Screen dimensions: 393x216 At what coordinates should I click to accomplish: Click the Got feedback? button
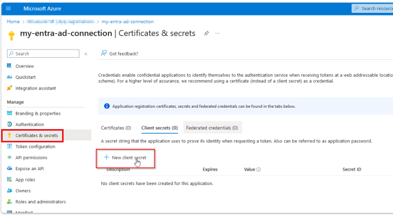120,53
